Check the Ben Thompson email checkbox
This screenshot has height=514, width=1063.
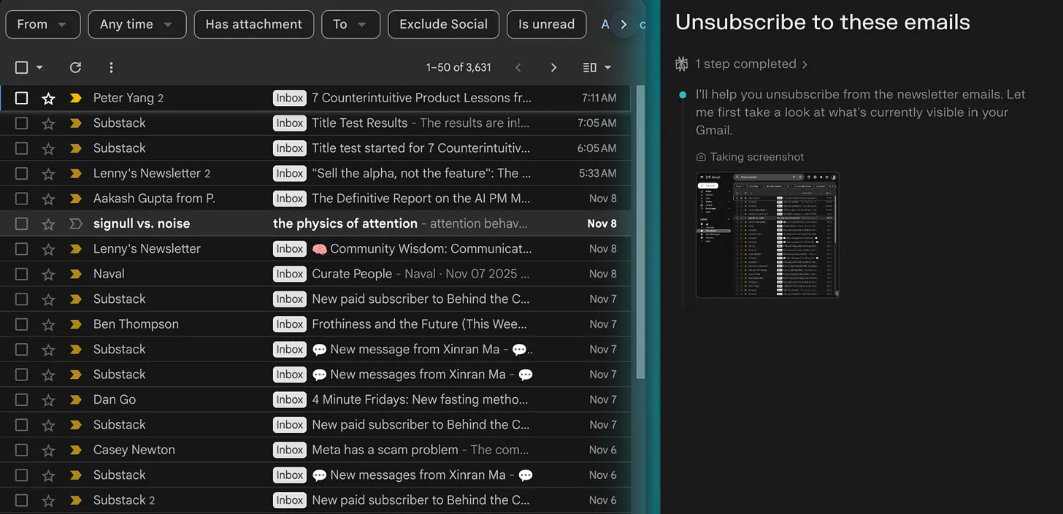tap(22, 324)
